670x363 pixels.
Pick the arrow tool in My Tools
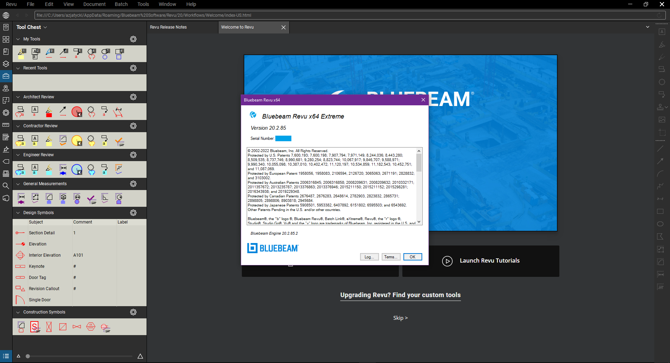[63, 54]
